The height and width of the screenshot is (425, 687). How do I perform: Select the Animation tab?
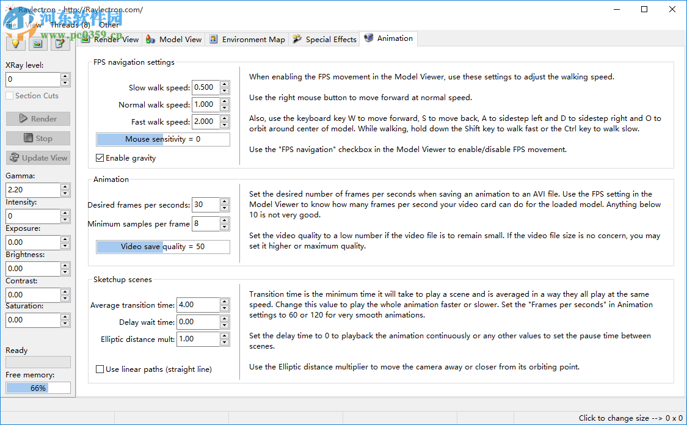388,38
